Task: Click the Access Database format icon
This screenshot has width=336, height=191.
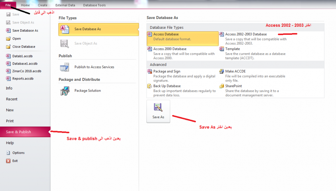Action: pyautogui.click(x=150, y=34)
